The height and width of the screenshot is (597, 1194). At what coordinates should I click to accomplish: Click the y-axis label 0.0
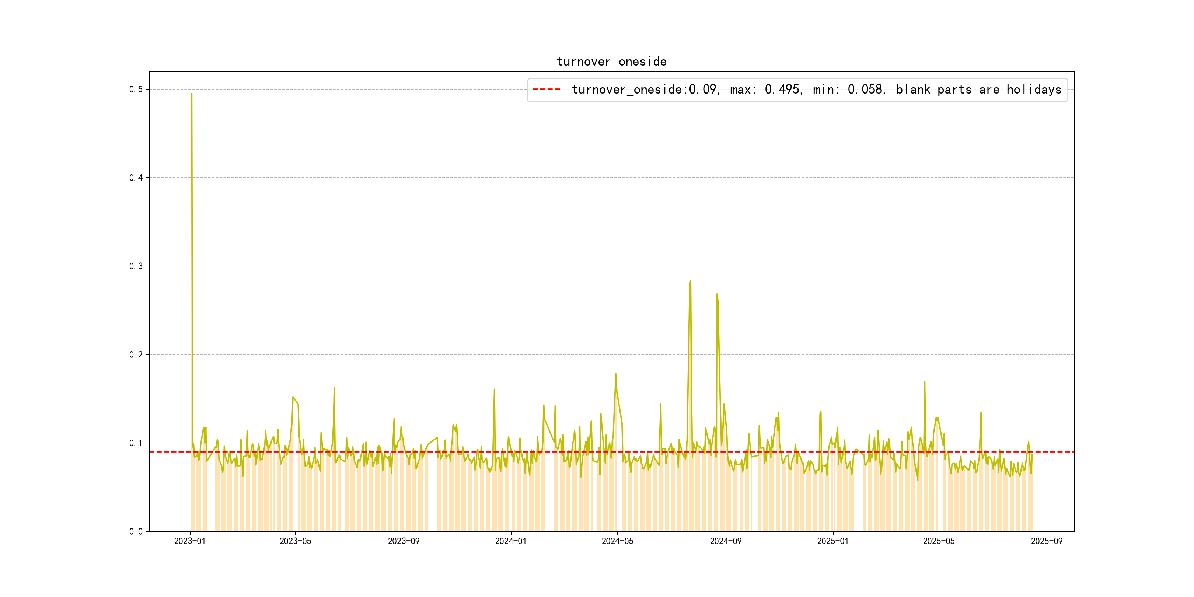click(x=136, y=532)
